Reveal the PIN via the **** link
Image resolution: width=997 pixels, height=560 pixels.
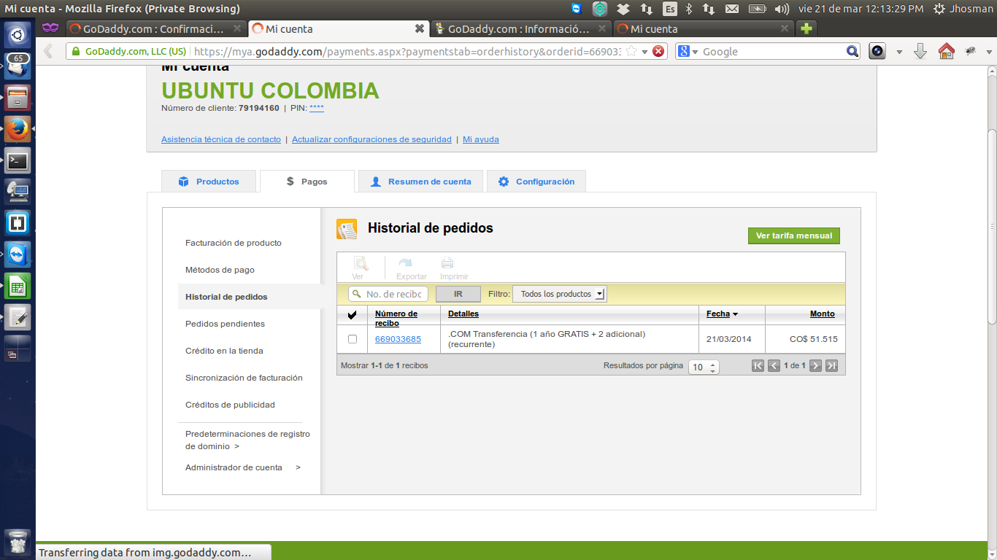[x=317, y=108]
